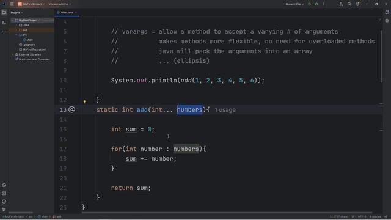
Task: Select the .gitignore file
Action: [x=27, y=45]
